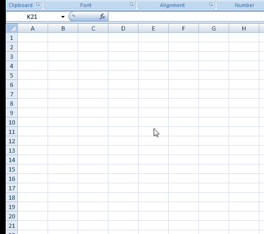Select row 7 header

[x=12, y=94]
